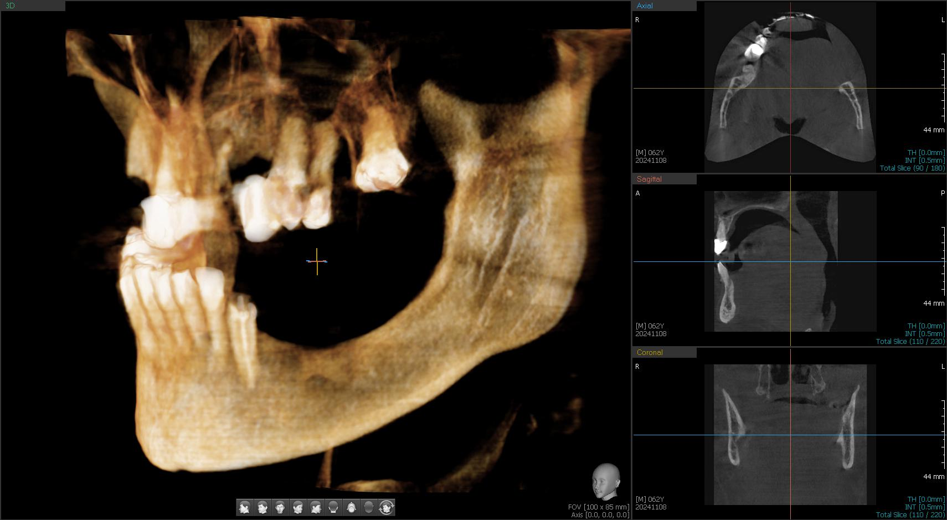Click the 'L' orientation marker in the Coronal pane

[943, 367]
